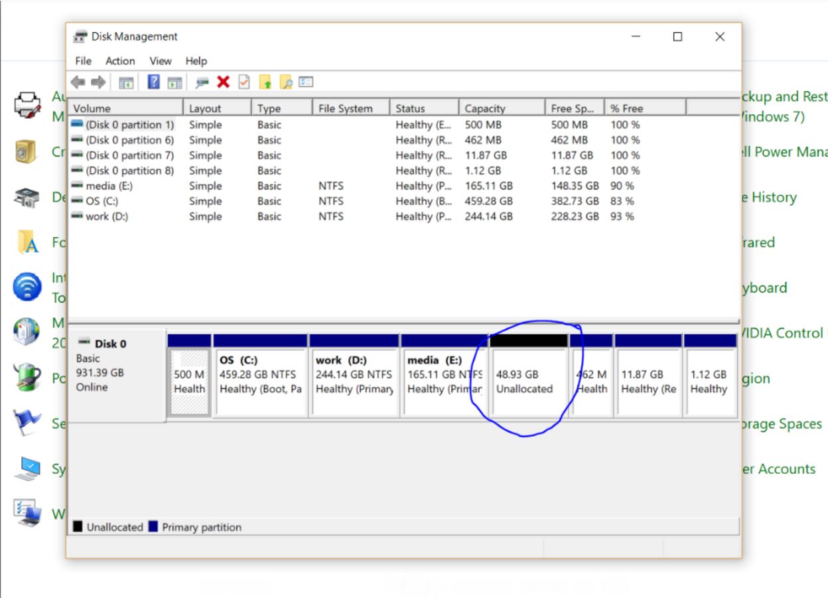Select the work (D:) partition block
Screen dimensions: 828x598
tap(354, 376)
